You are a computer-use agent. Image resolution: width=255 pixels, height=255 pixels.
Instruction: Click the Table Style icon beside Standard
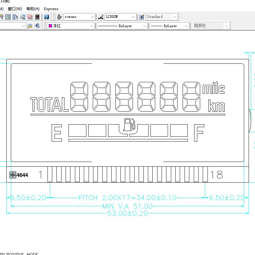click(142, 17)
